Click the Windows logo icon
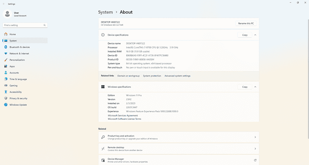Screen dimensions: 309x165 point(103,87)
